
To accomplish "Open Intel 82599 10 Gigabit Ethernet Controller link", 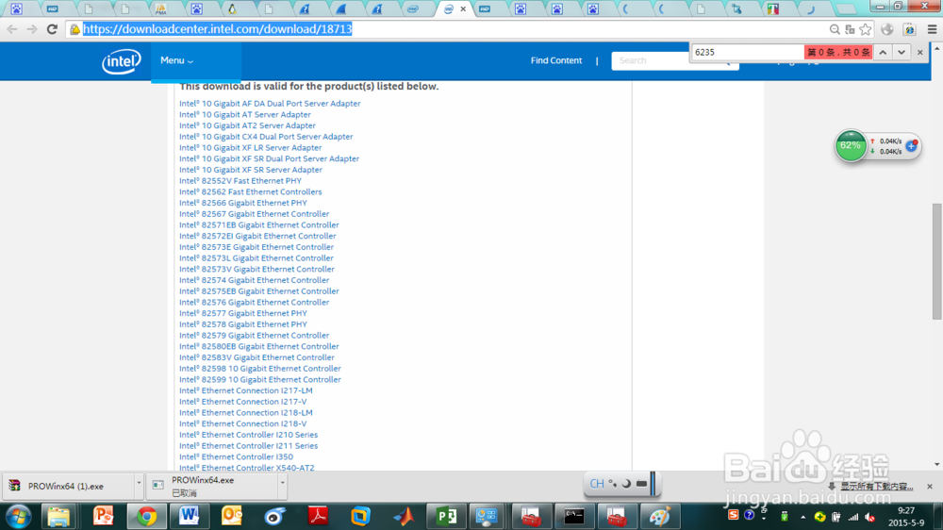I will click(x=260, y=380).
